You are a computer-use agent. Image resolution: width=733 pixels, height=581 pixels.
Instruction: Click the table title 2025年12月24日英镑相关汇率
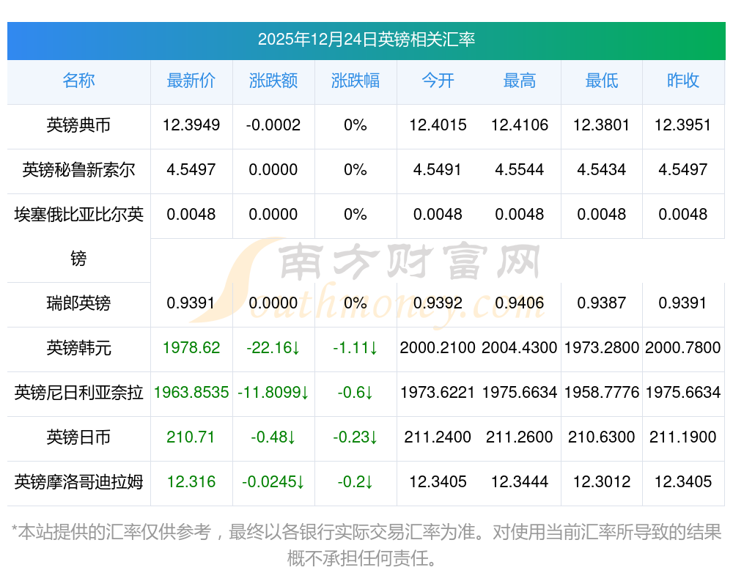pyautogui.click(x=366, y=40)
